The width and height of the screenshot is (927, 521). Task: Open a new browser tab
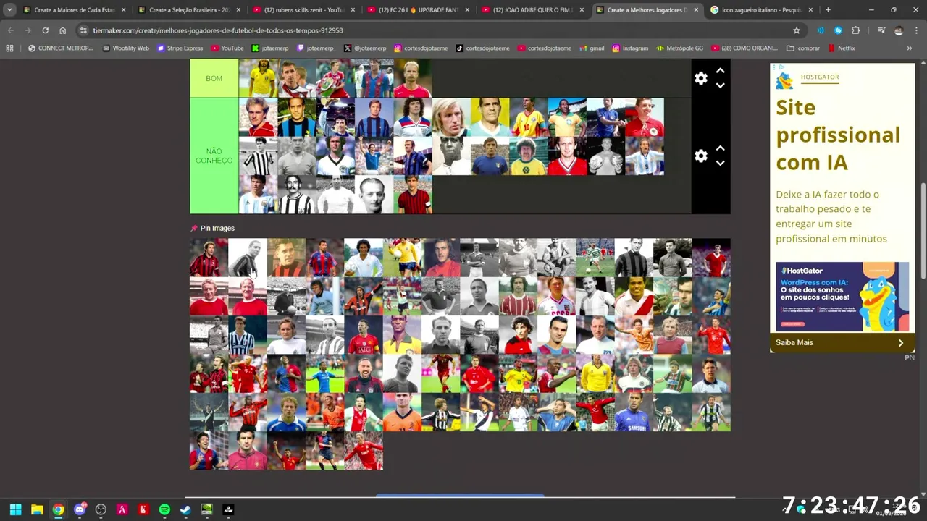(x=828, y=10)
